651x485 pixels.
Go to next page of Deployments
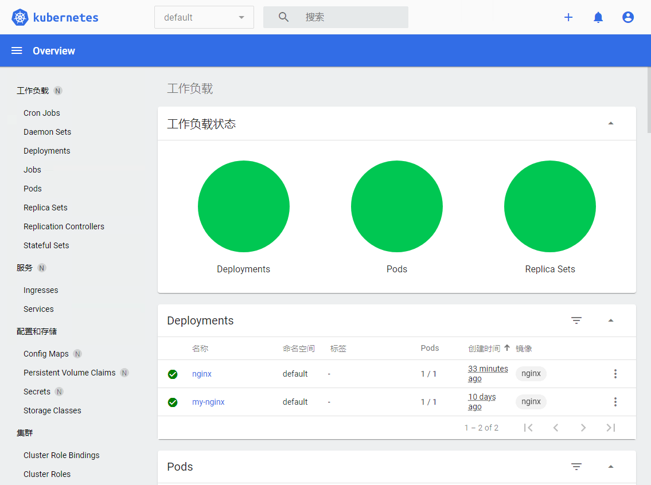pos(583,428)
